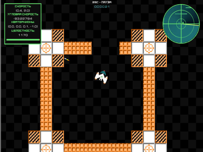Click the 1170 integrity value

23,35
